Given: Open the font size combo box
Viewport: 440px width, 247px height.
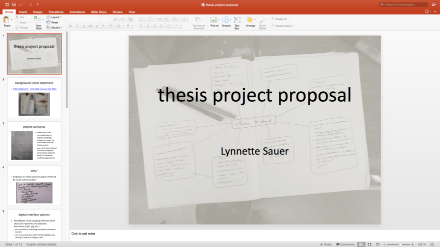Looking at the screenshot, I should (x=106, y=19).
